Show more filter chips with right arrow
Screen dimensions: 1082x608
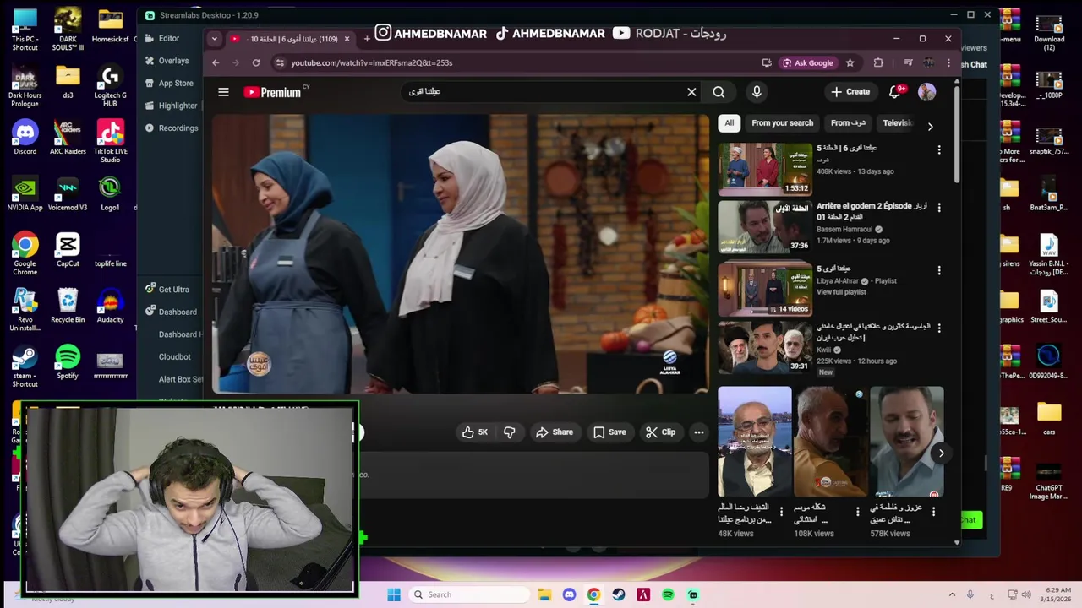(930, 127)
